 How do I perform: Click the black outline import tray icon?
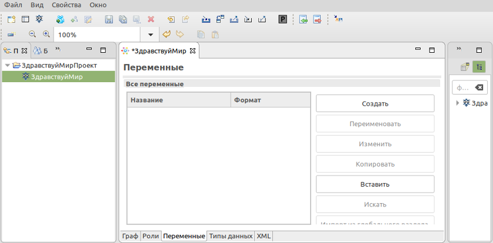point(248,19)
